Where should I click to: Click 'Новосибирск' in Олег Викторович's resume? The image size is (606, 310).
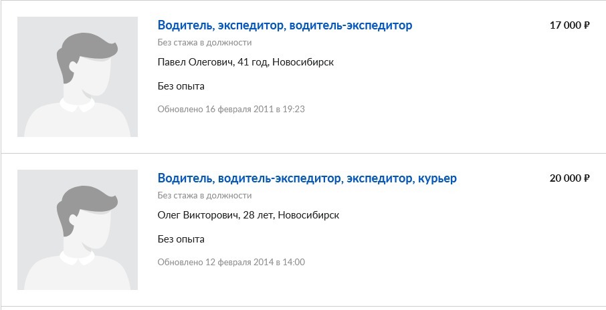click(x=308, y=215)
